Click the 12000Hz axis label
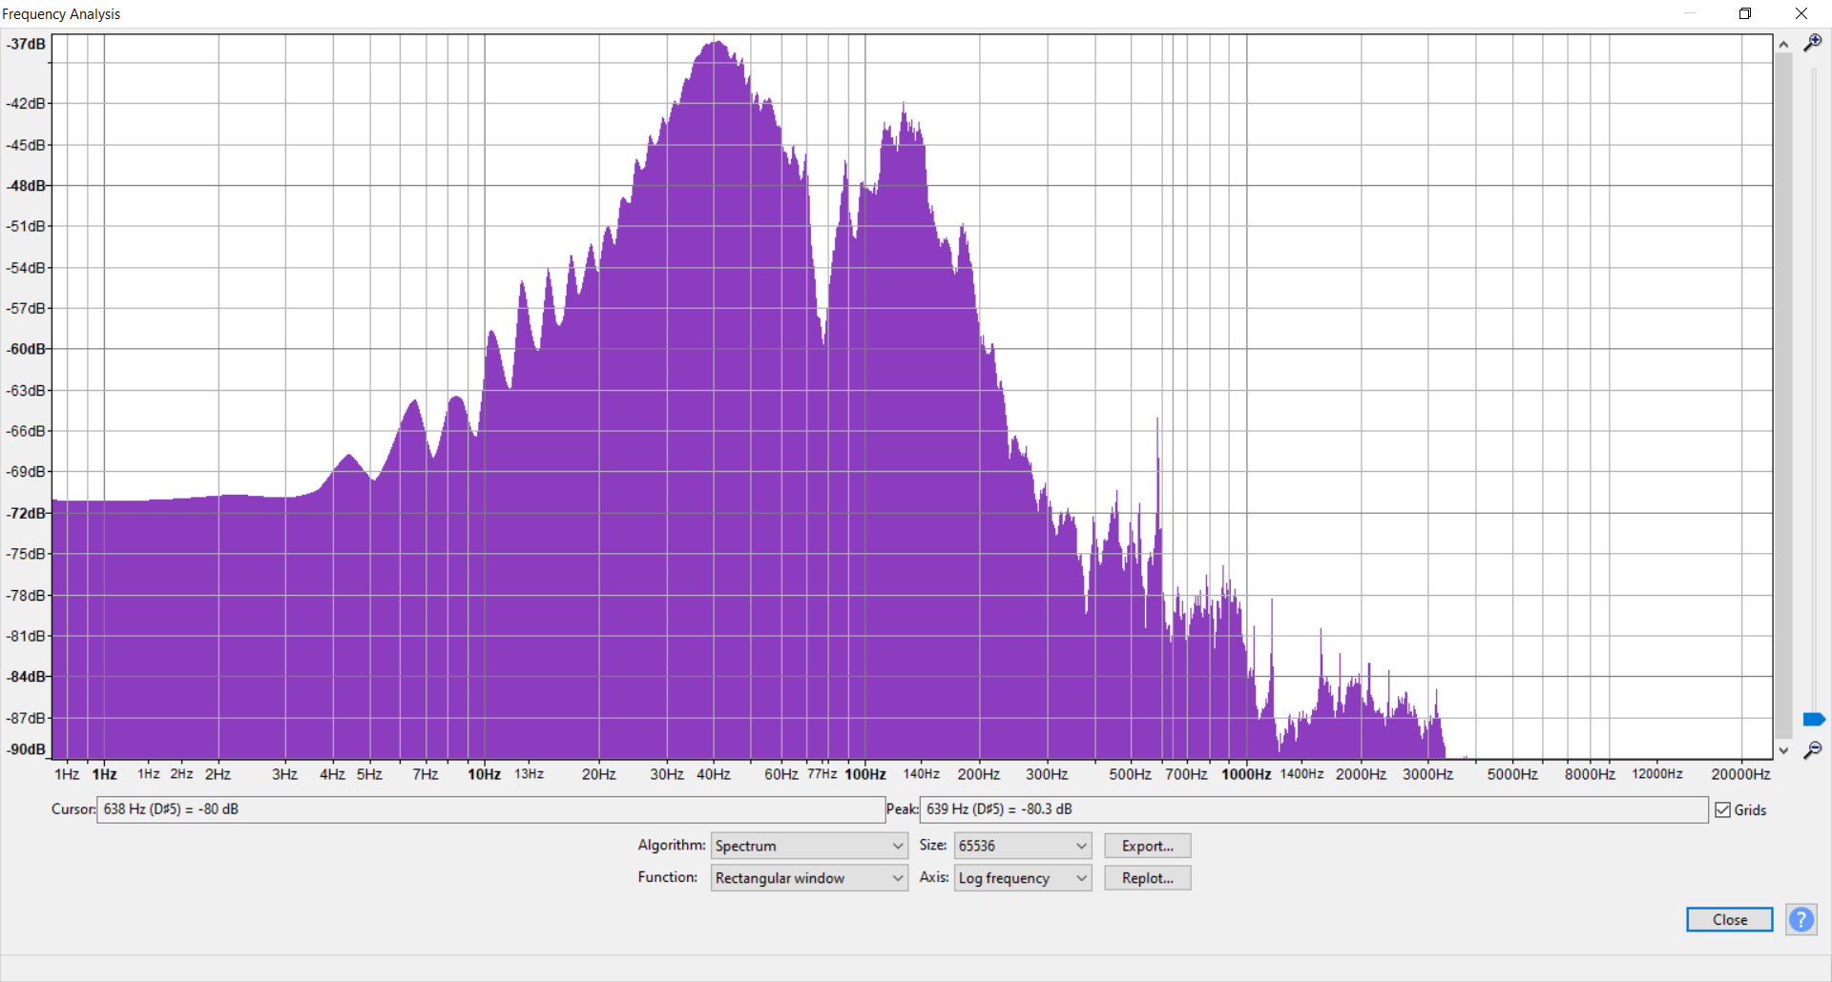 [1657, 774]
